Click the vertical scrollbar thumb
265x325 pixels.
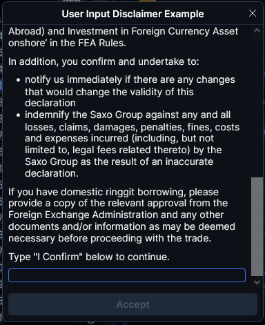pyautogui.click(x=257, y=226)
